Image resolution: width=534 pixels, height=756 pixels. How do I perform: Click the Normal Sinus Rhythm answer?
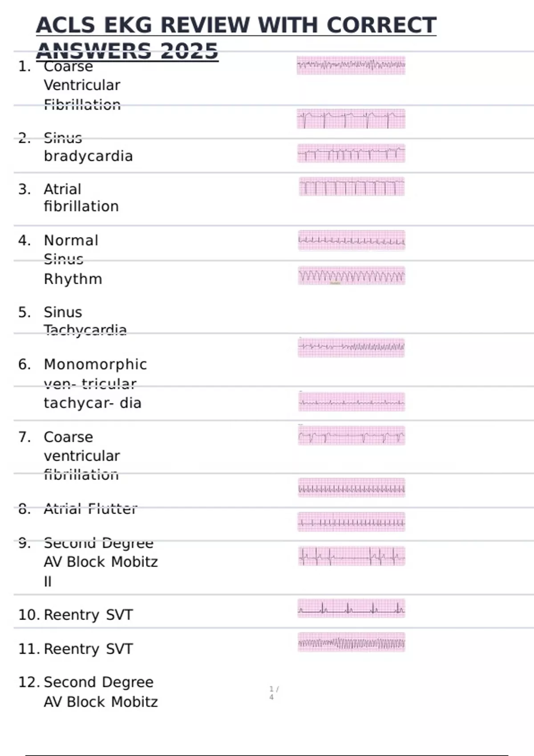tap(73, 259)
